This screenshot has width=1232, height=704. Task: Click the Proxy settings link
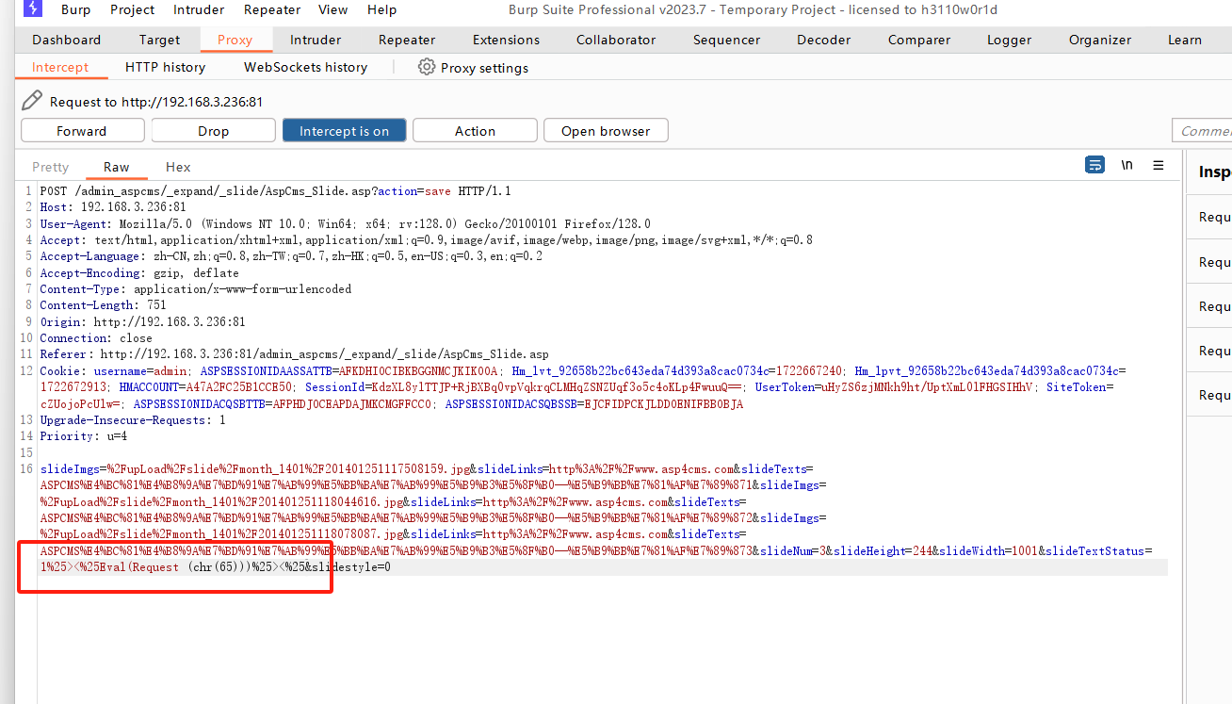tap(484, 68)
